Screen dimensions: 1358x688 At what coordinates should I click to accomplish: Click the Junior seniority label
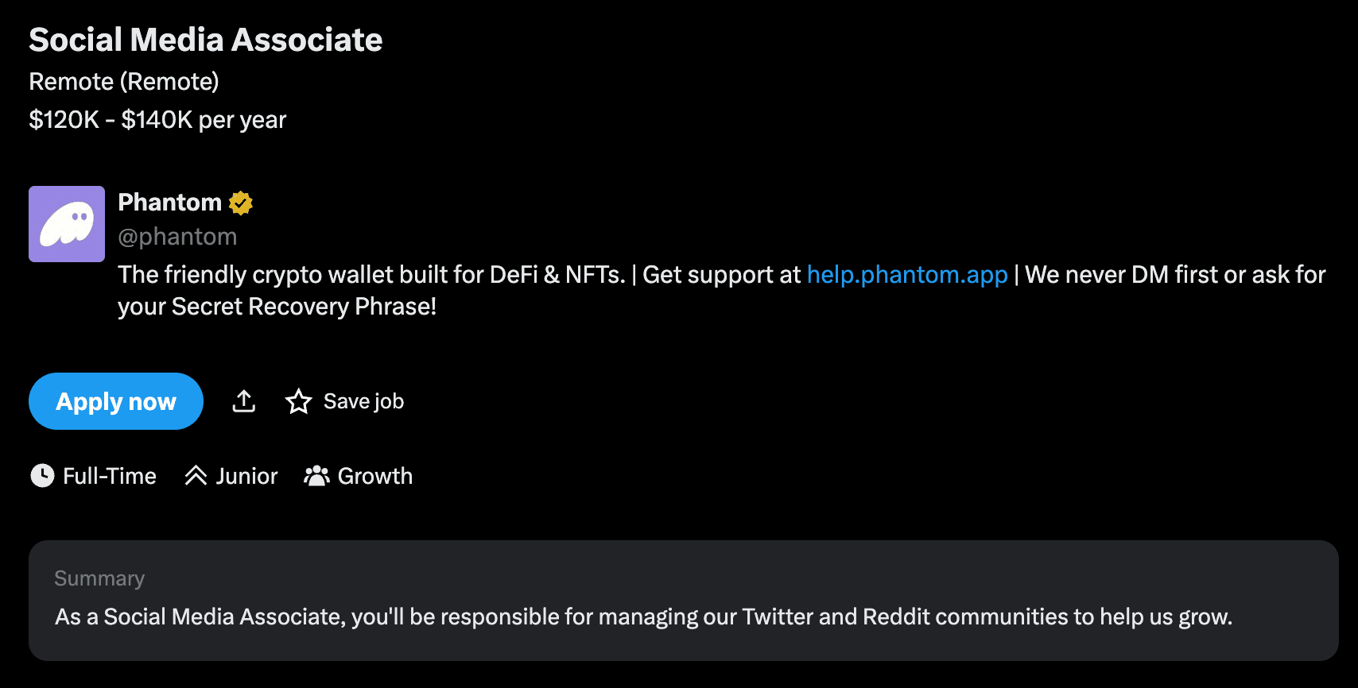click(x=246, y=476)
